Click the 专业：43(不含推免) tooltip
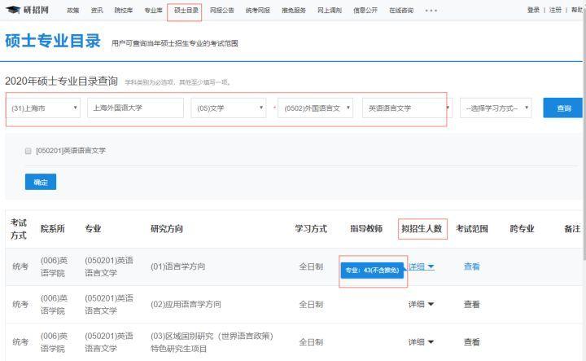 point(372,270)
